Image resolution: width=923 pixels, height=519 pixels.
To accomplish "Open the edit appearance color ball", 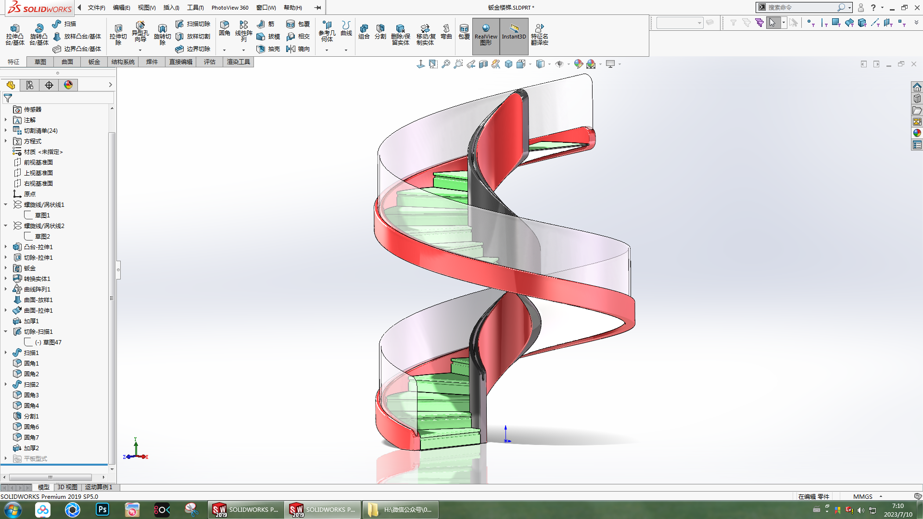I will pos(579,64).
